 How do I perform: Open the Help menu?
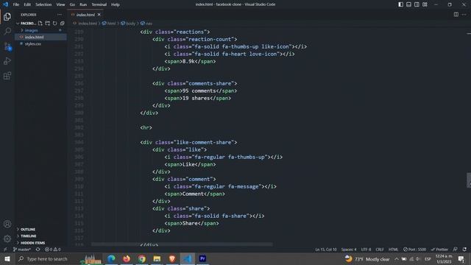point(116,4)
